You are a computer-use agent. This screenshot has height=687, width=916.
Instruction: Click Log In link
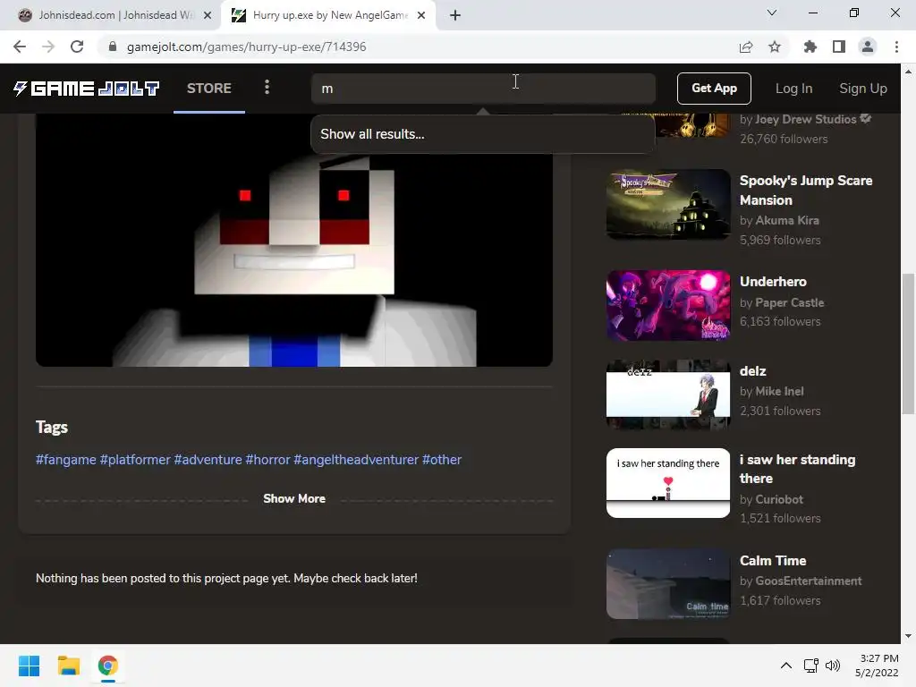794,89
